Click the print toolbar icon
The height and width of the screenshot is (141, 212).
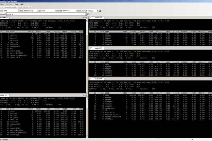pos(30,7)
